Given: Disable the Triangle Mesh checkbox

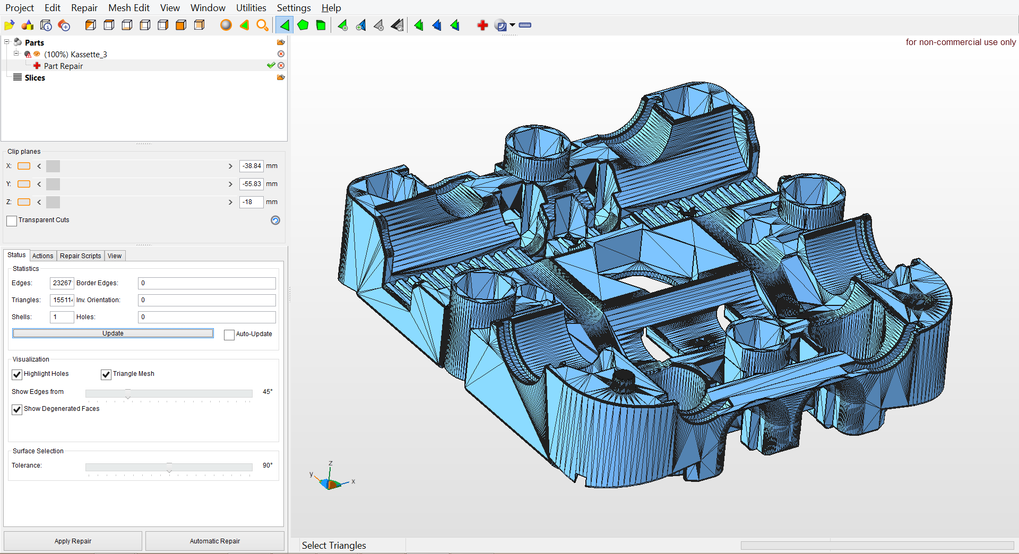Looking at the screenshot, I should pyautogui.click(x=106, y=374).
